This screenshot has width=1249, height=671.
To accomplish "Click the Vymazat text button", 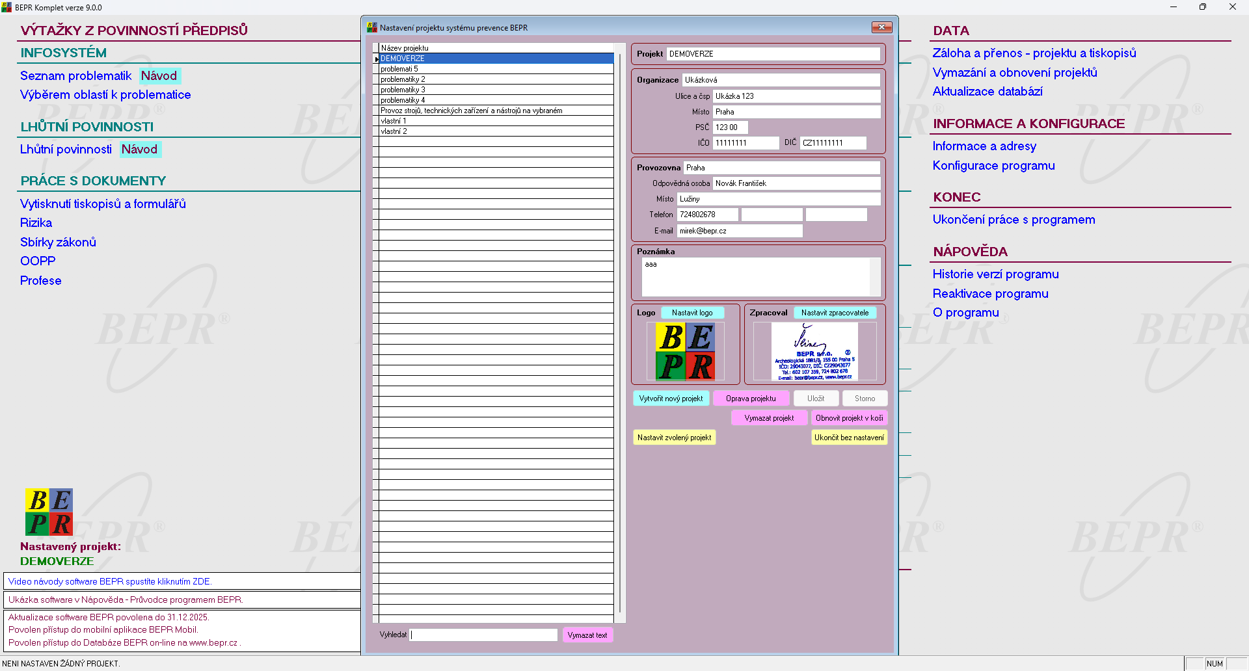I will point(587,635).
